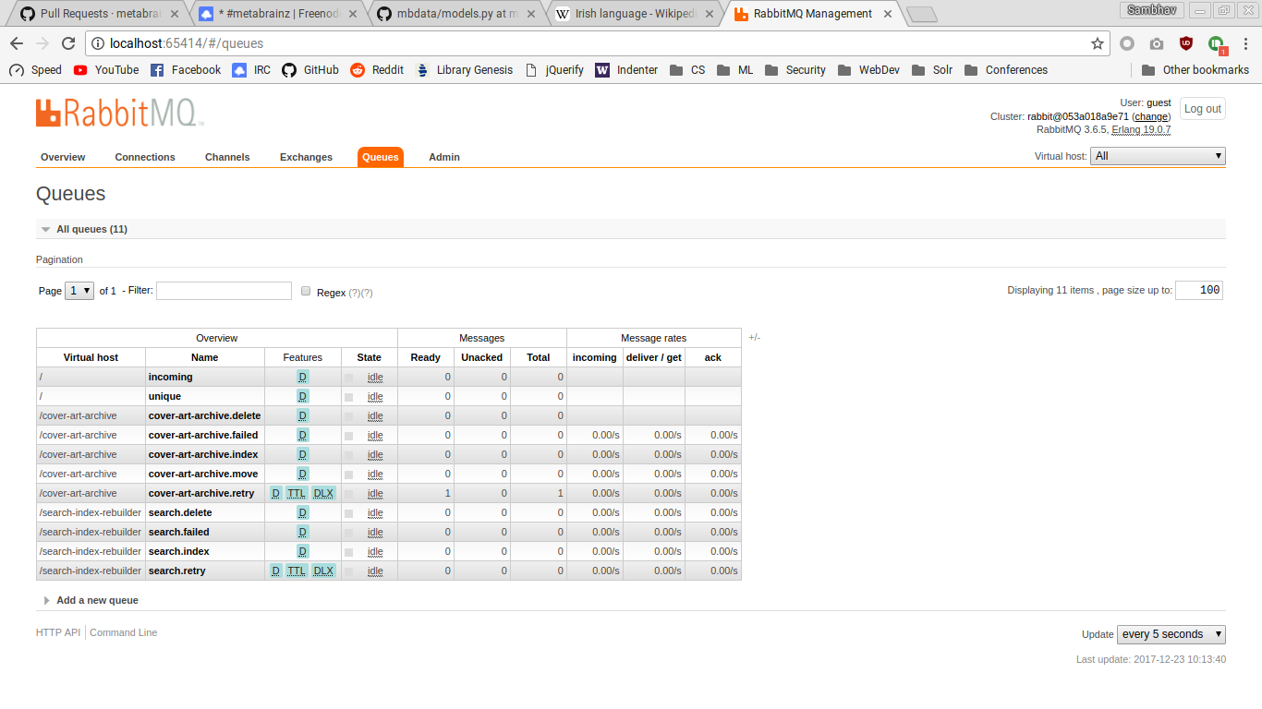Viewport: 1262px width, 709px height.
Task: Click the site info icon in address bar
Action: pos(98,43)
